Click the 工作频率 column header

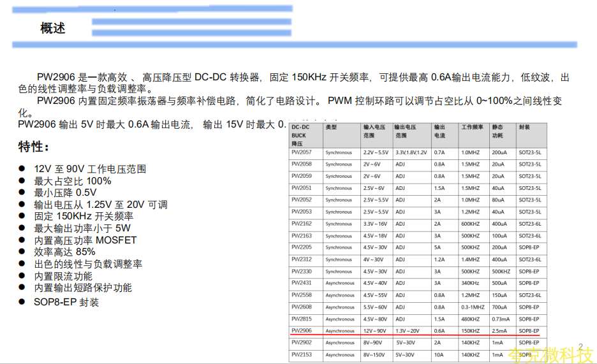[473, 127]
